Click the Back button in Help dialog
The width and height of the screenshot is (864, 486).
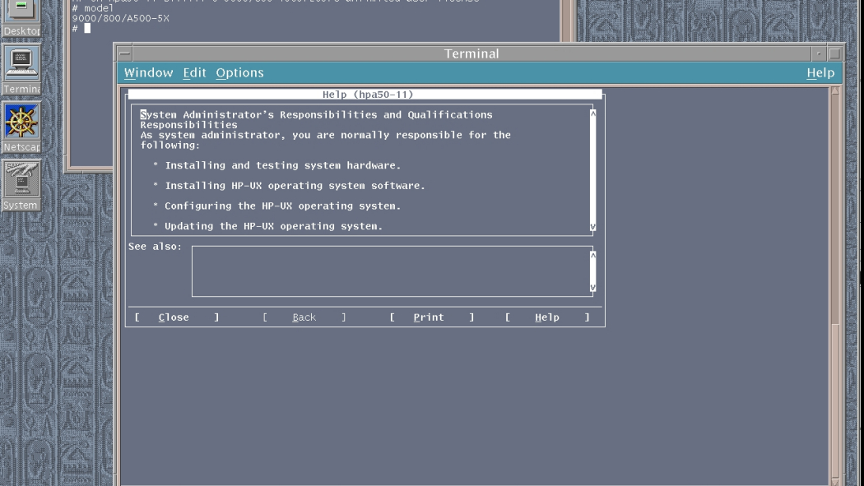[x=304, y=317]
